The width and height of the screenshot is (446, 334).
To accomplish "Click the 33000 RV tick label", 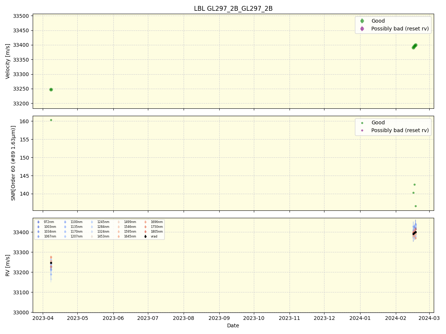I will click(x=22, y=312).
